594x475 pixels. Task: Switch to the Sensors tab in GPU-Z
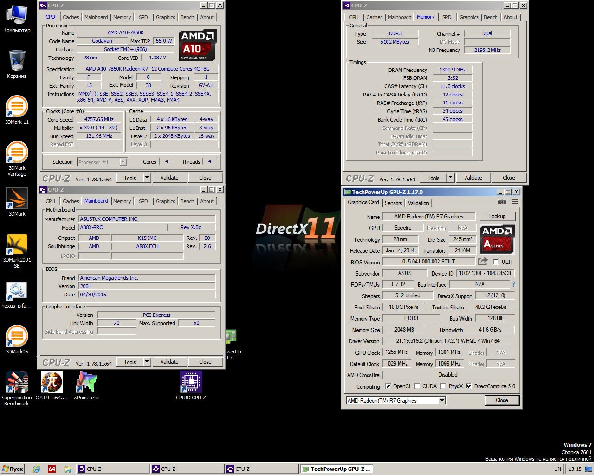[x=394, y=203]
